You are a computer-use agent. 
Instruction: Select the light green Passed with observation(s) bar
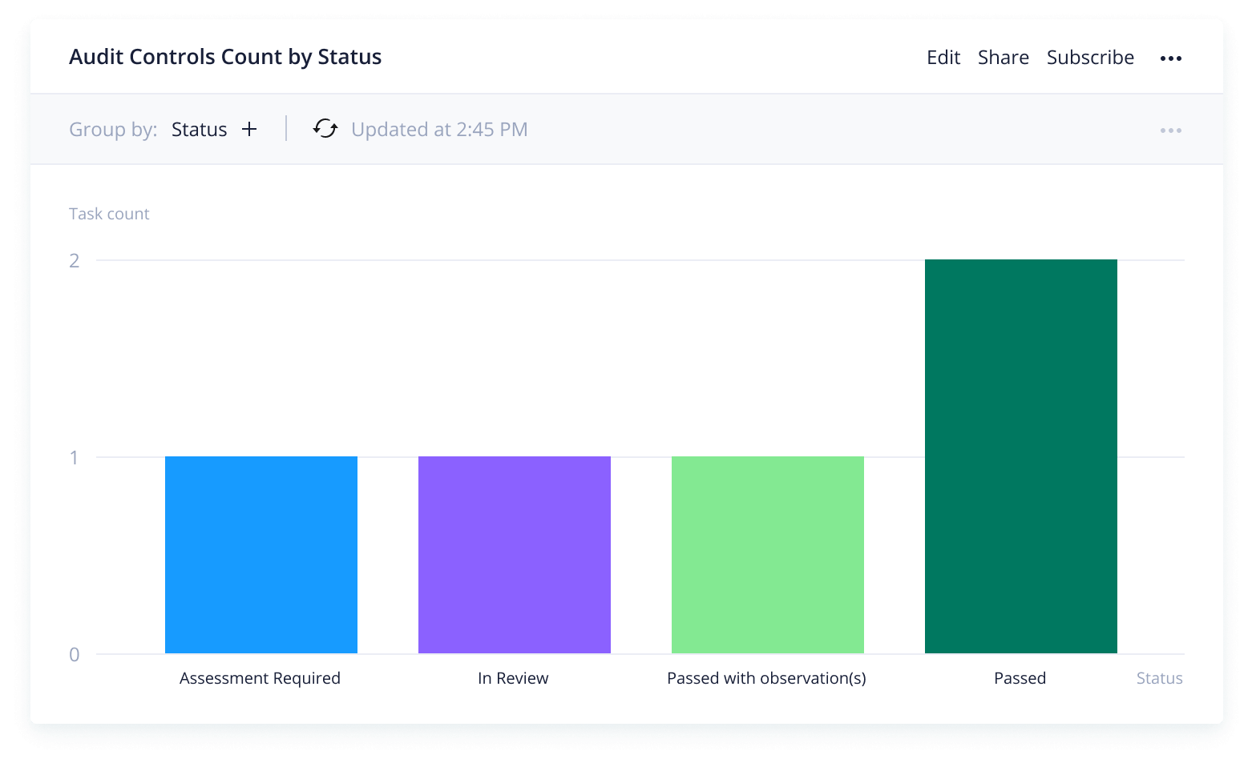tap(768, 555)
